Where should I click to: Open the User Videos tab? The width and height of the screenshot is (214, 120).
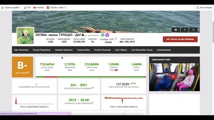(x=121, y=50)
